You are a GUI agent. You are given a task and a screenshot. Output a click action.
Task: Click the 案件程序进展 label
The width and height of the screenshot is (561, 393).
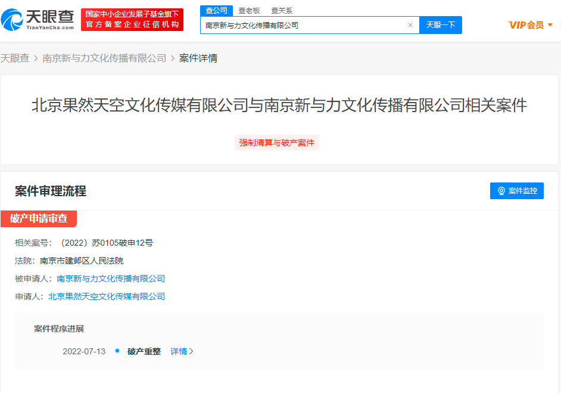coord(59,329)
